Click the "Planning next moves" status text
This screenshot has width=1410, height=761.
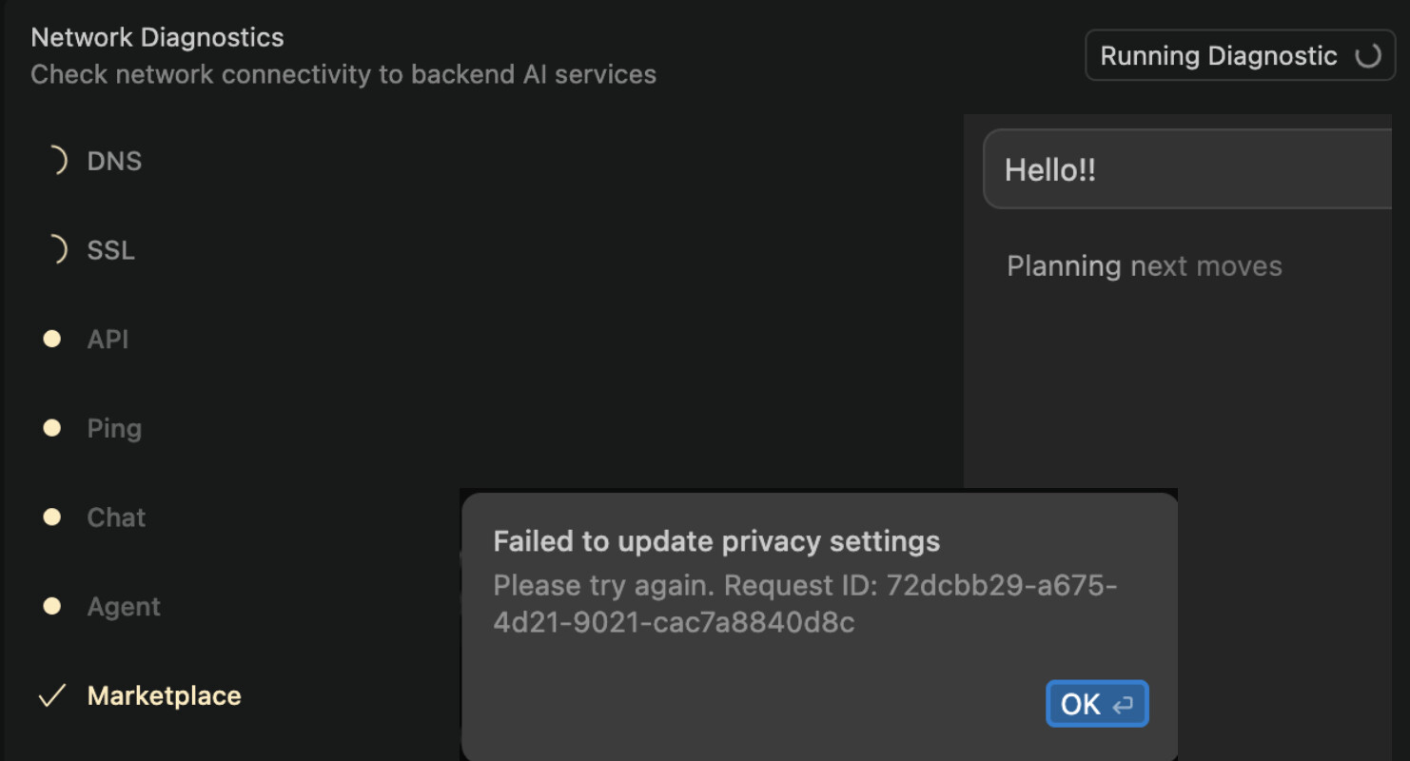[1144, 265]
